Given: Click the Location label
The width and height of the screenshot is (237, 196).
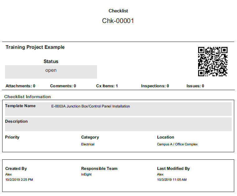Looking at the screenshot, I should pos(165,137).
